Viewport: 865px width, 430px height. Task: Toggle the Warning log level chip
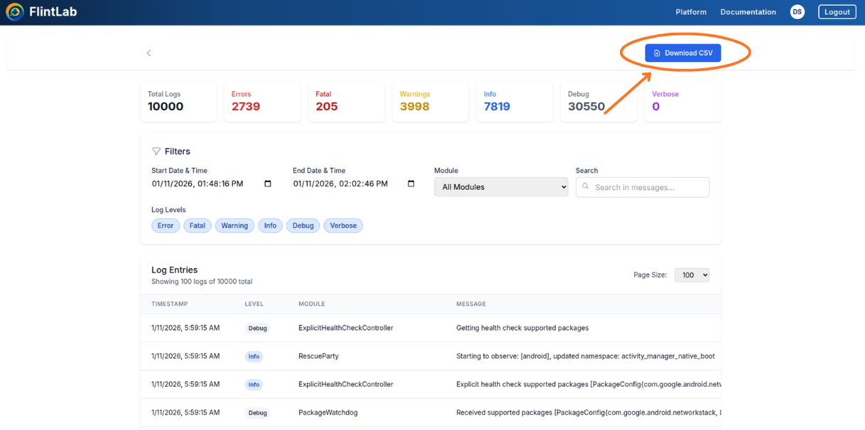(234, 225)
